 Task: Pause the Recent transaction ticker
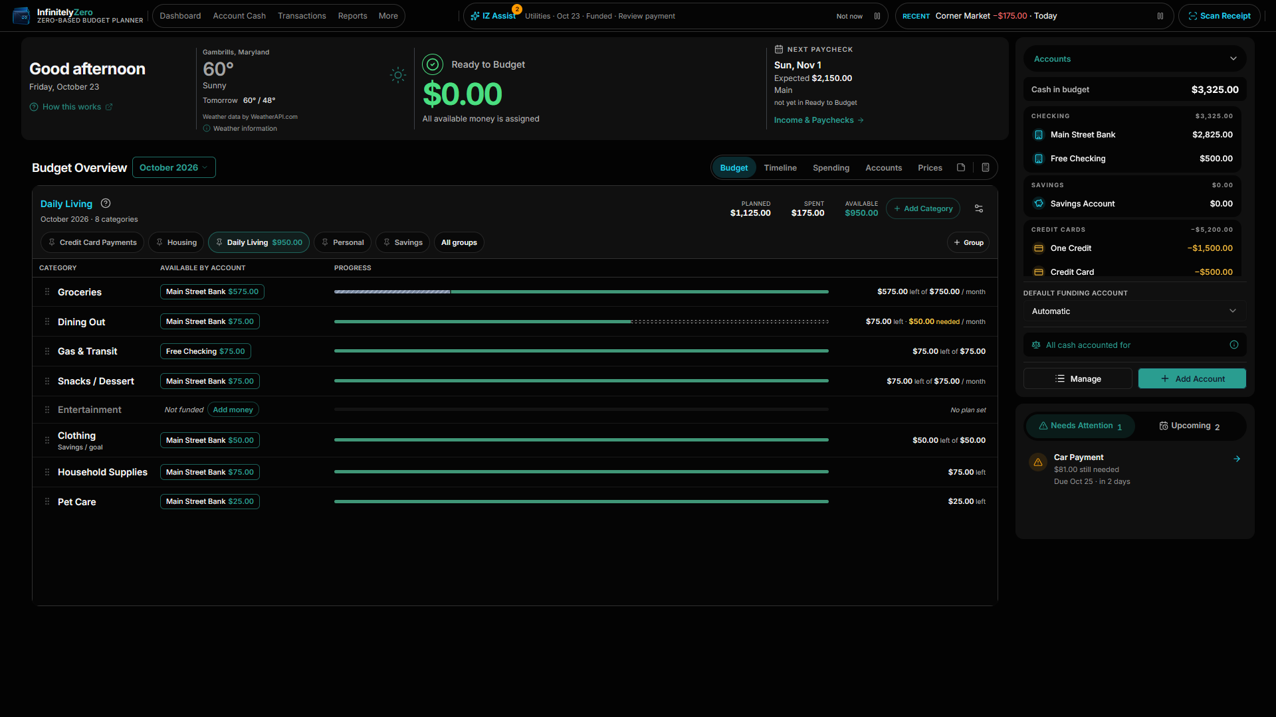(x=1160, y=16)
